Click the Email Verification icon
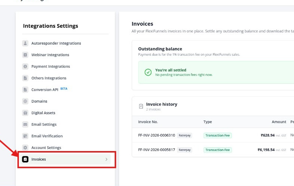Image resolution: width=294 pixels, height=186 pixels. pyautogui.click(x=25, y=136)
